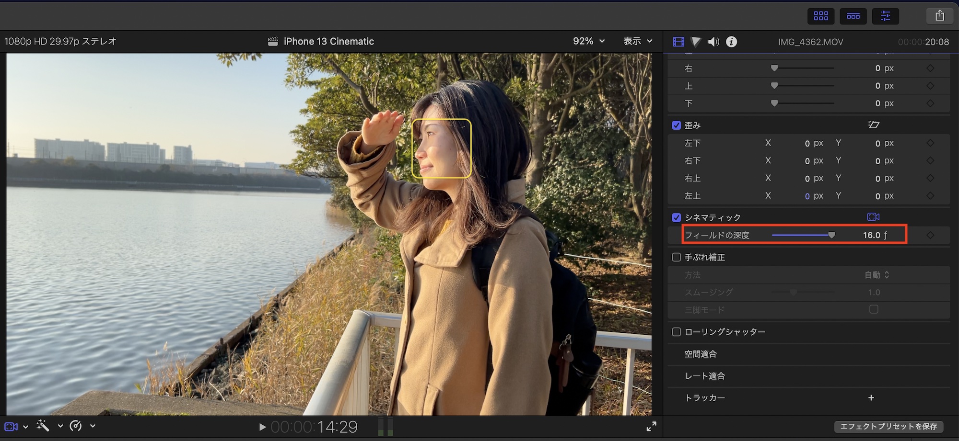Screen dimensions: 959x441
Task: Enable the 手ぶれ補正 checkbox
Action: point(677,258)
